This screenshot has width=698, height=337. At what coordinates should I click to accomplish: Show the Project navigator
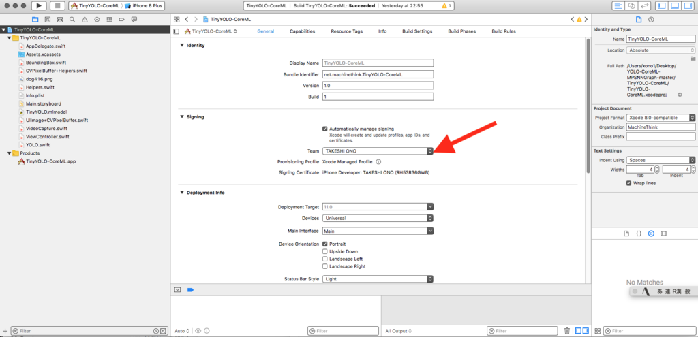click(35, 20)
